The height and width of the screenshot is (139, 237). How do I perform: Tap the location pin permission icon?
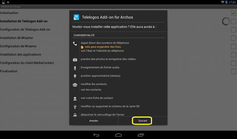tap(75, 76)
